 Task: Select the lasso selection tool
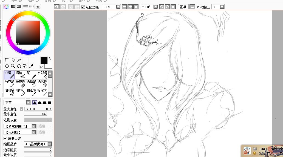pos(13,60)
